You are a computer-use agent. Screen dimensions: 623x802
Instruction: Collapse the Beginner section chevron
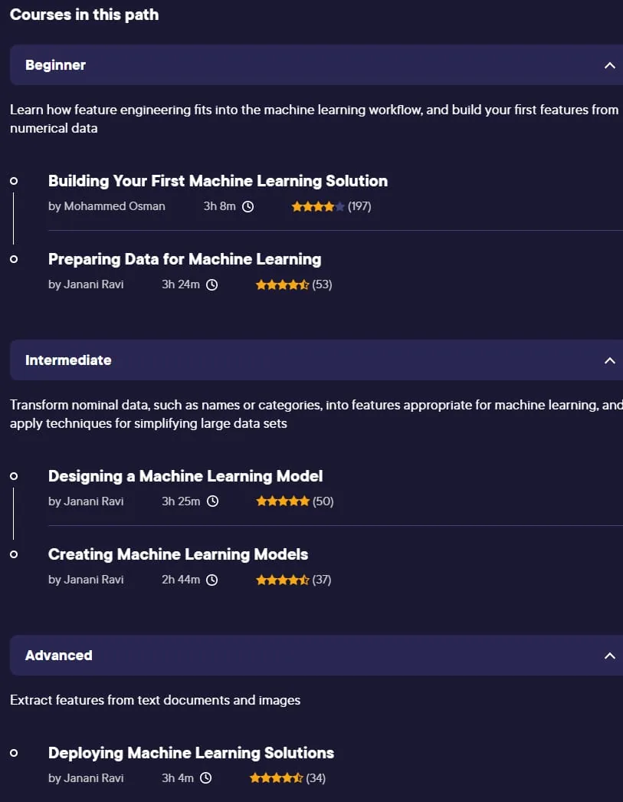(x=609, y=65)
